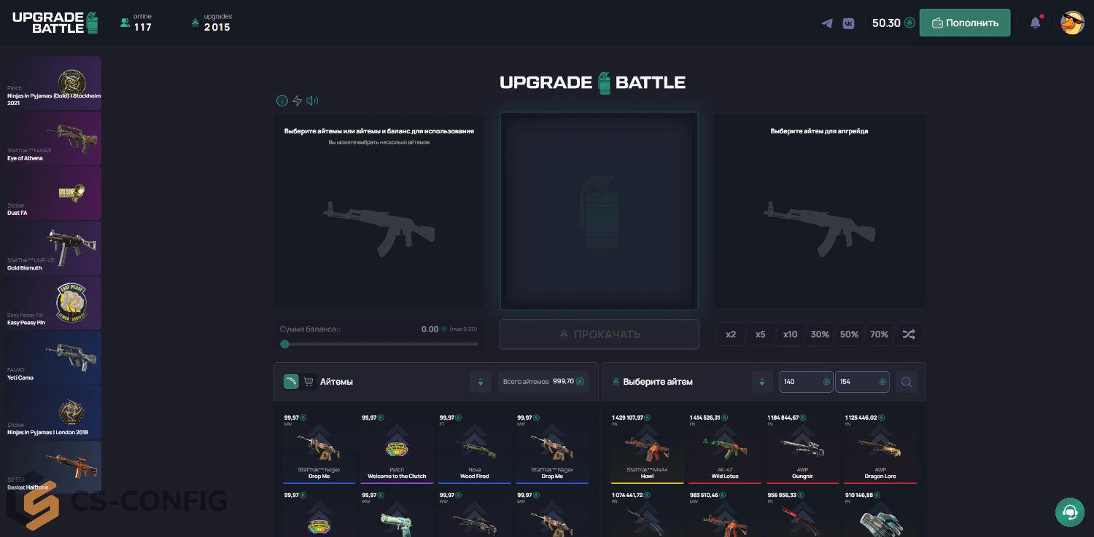The height and width of the screenshot is (537, 1094).
Task: Select the x2 multiplier option
Action: (731, 334)
